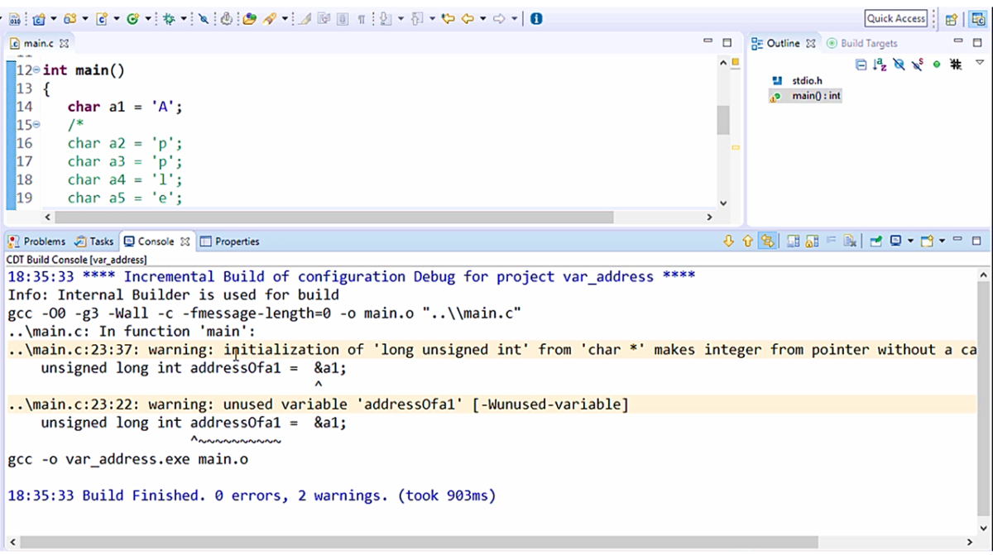
Task: Toggle Hide Inactive Elements in Outline
Action: [x=956, y=65]
